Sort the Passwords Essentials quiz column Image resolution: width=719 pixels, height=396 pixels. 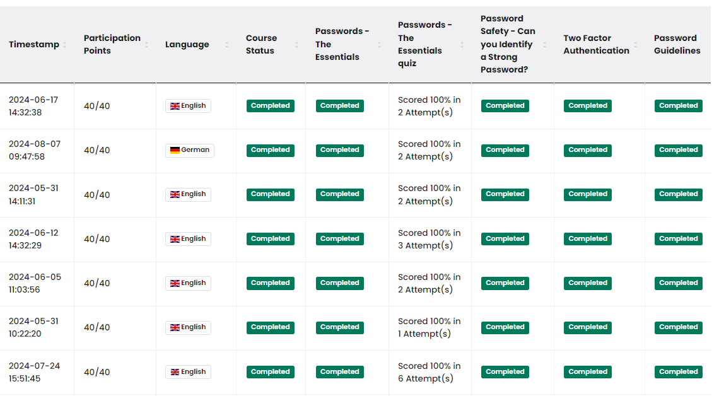[x=462, y=45]
